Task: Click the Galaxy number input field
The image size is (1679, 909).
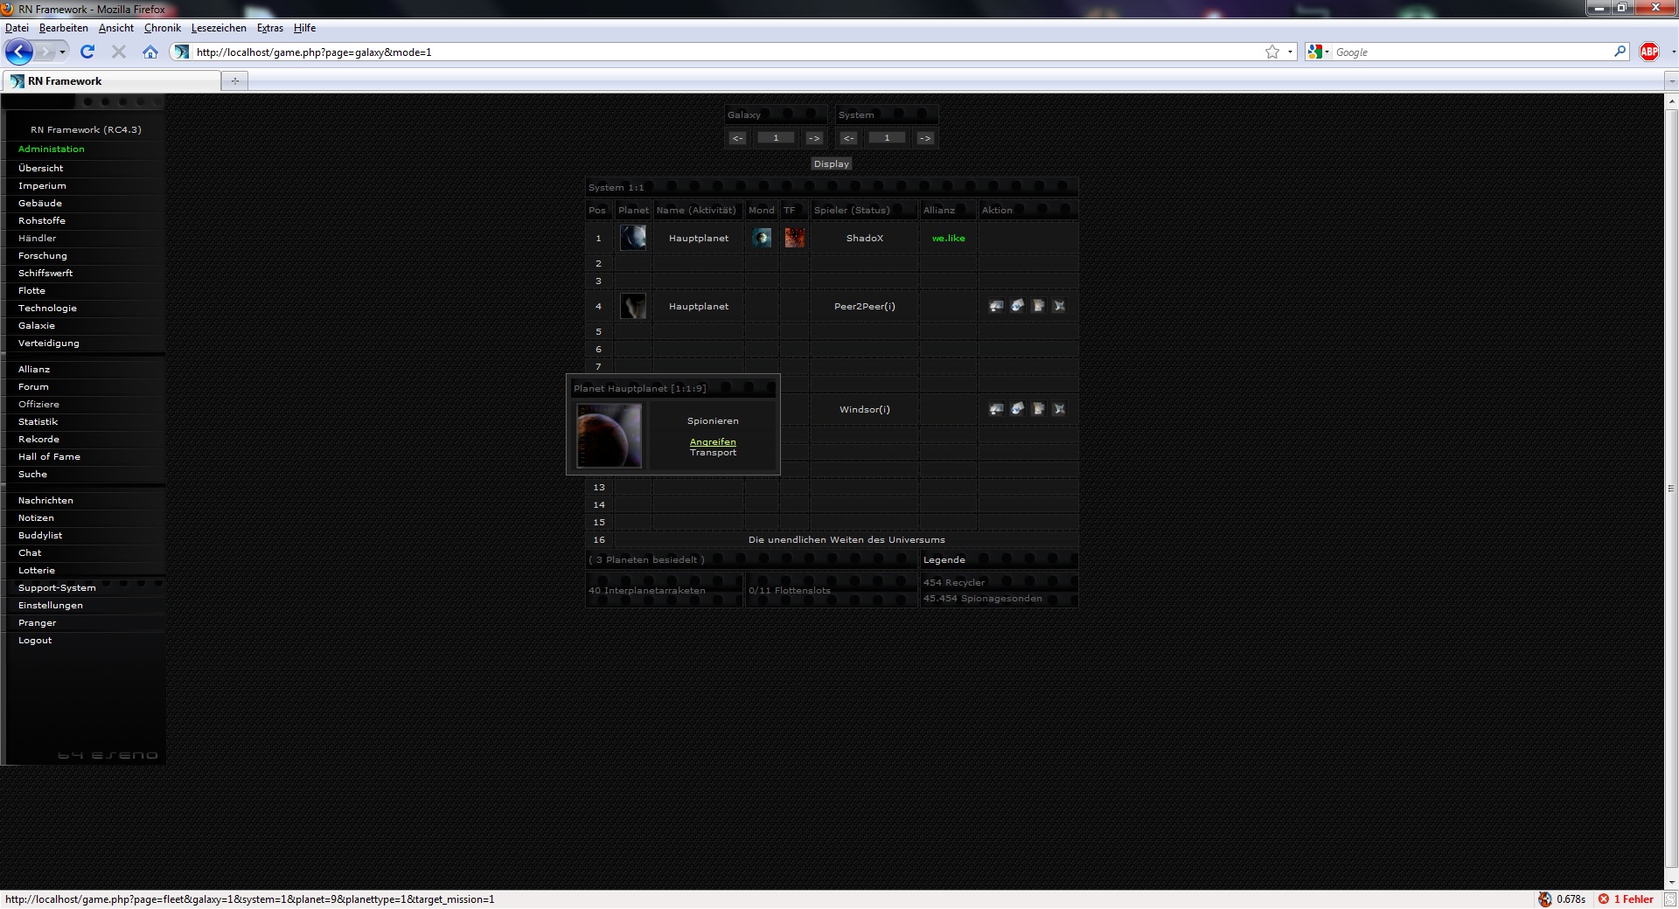Action: click(776, 138)
